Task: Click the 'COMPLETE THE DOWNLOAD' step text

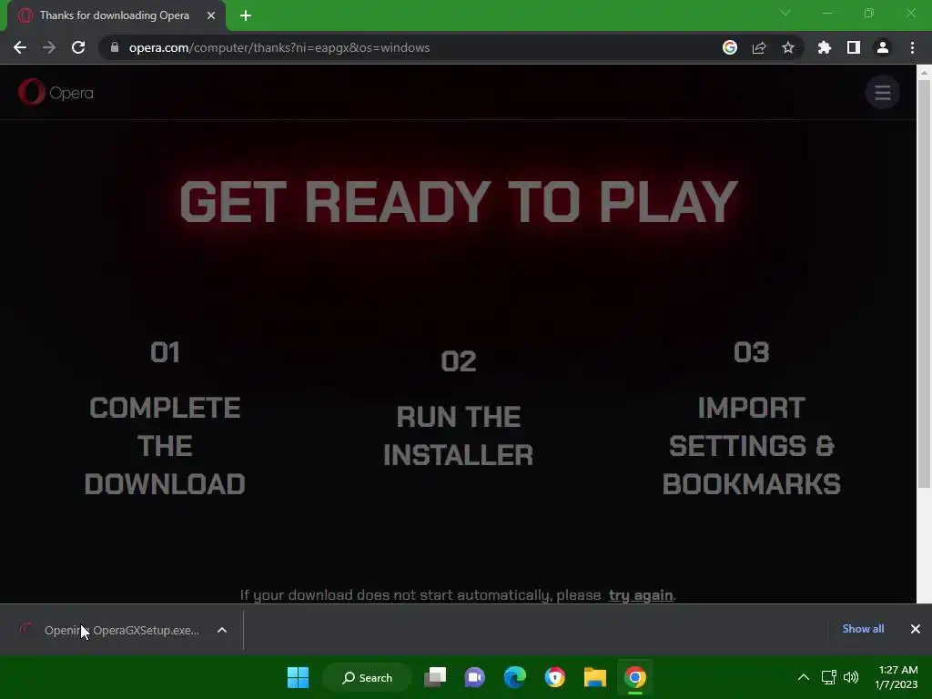Action: tap(165, 446)
